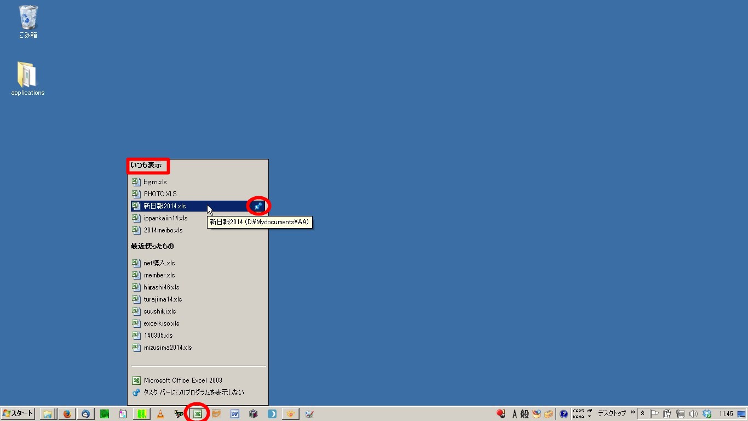Image resolution: width=748 pixels, height=421 pixels.
Task: Click the Excel file icon beside member.xls
Action: click(136, 275)
